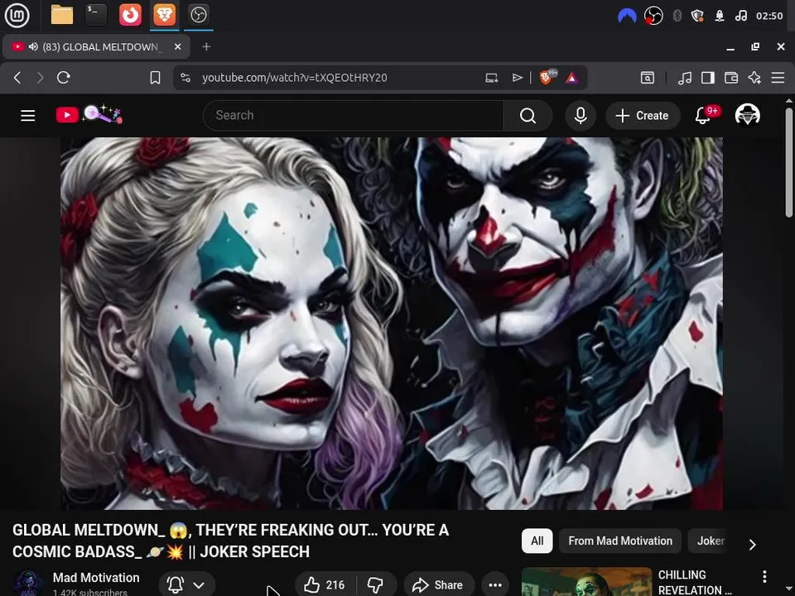Screen dimensions: 795x596
Task: Switch to OBS Studio panel icon
Action: [x=198, y=15]
